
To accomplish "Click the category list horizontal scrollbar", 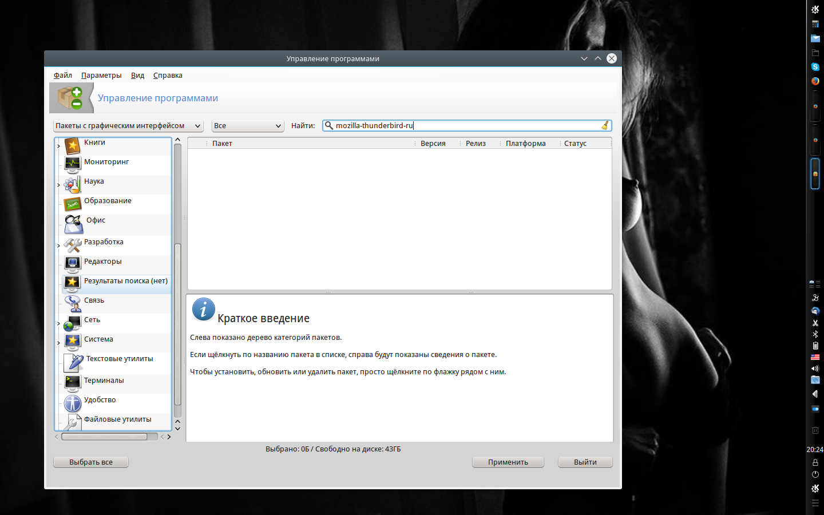I will tap(104, 437).
